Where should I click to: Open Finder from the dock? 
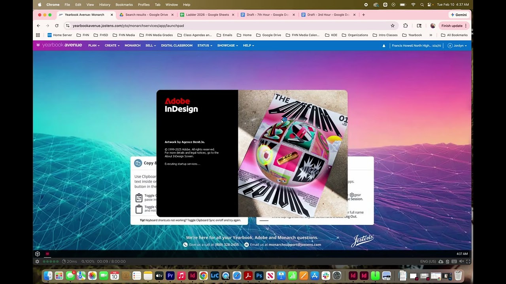48,276
